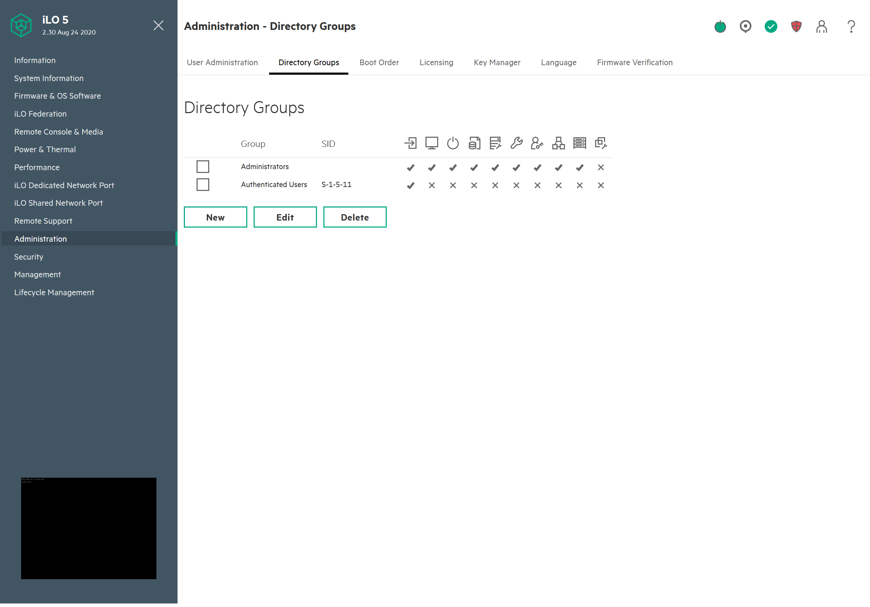Viewport: 870px width, 607px height.
Task: Click the Remote Console privilege monitor icon
Action: pyautogui.click(x=431, y=143)
